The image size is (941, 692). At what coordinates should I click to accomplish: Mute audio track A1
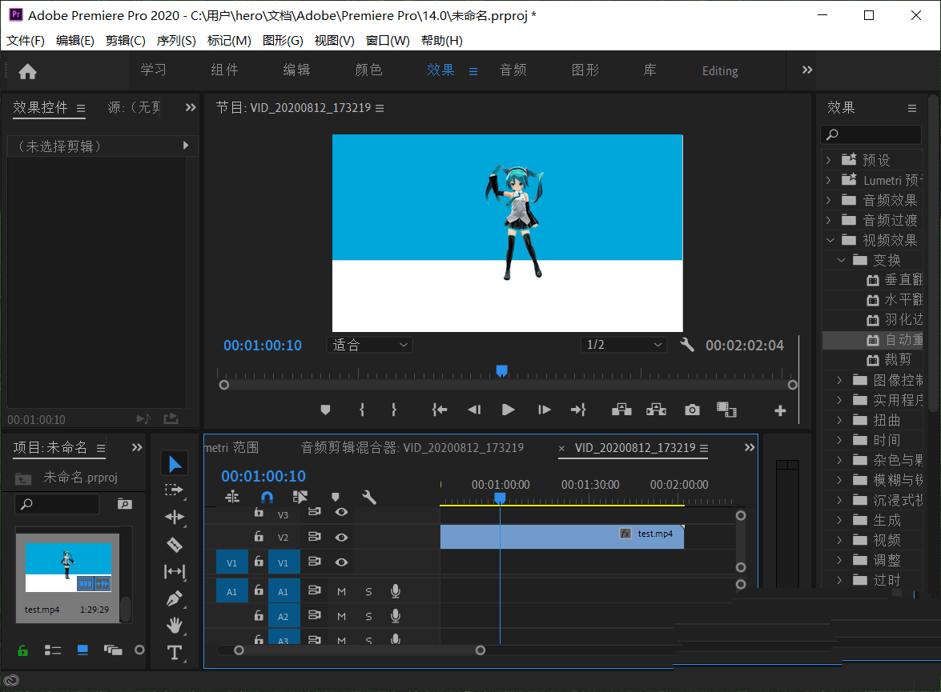point(341,592)
